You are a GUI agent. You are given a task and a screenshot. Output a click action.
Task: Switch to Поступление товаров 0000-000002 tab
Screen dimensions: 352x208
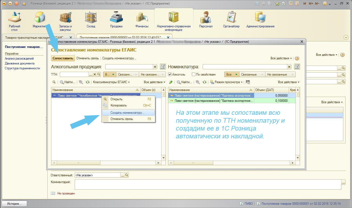click(x=124, y=37)
